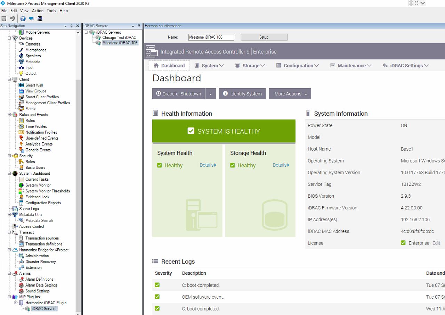The width and height of the screenshot is (445, 315).
Task: Open the Tools menu
Action: [51, 11]
